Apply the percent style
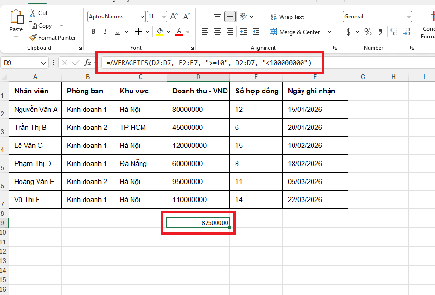This screenshot has width=435, height=295. [x=368, y=32]
